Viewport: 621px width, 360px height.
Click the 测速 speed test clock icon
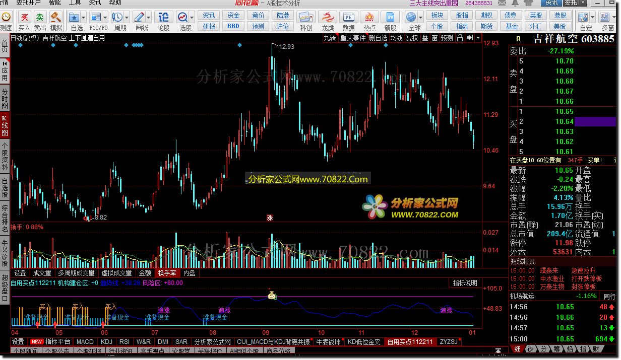6,18
